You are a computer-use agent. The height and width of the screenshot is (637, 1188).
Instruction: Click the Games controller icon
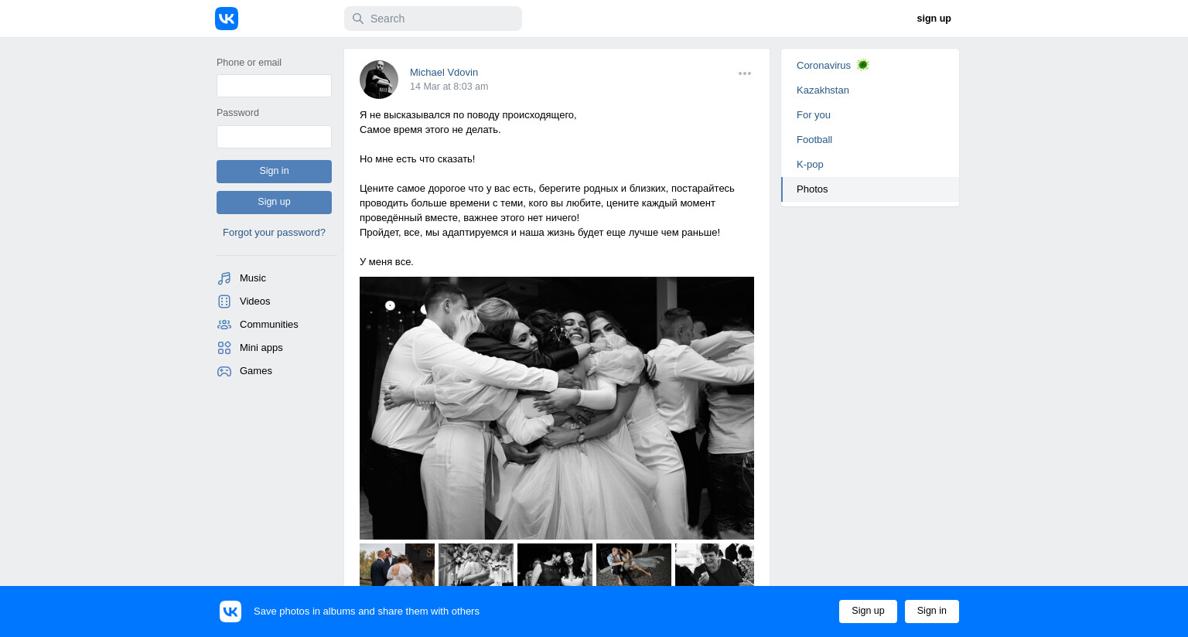coord(224,371)
